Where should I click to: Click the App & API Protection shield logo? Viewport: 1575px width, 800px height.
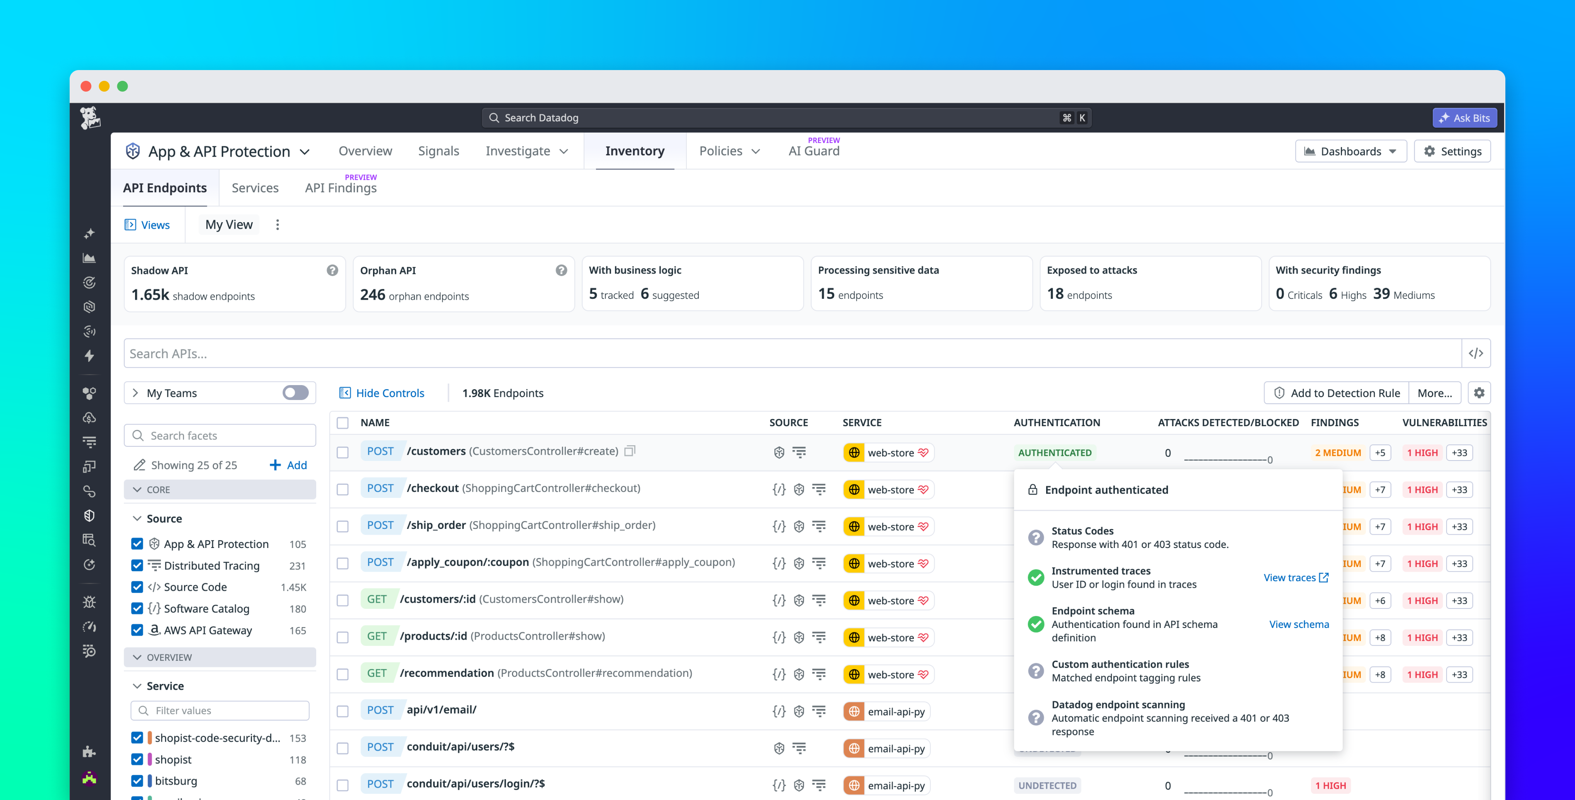click(x=133, y=151)
